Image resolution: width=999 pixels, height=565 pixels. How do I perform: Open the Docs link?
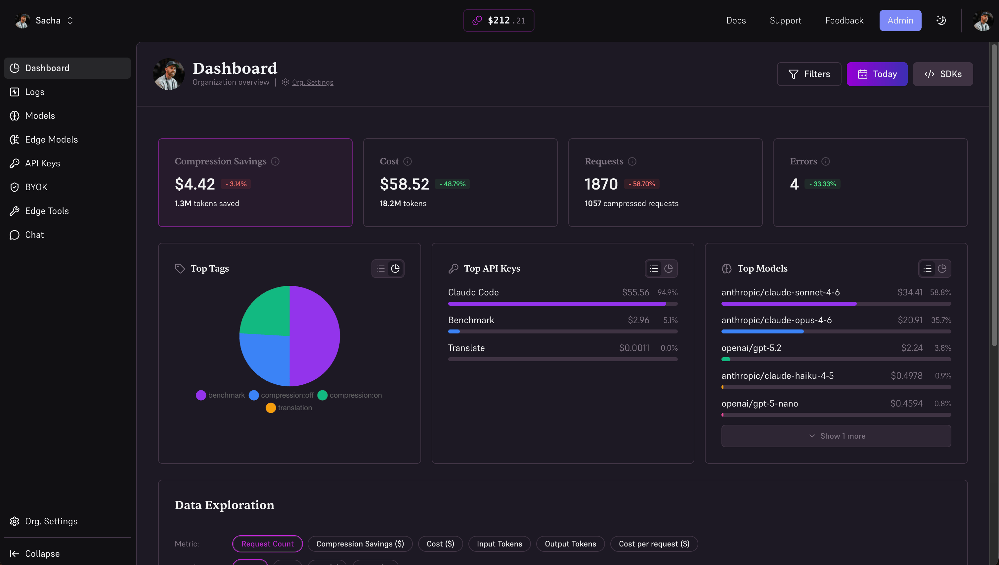click(x=736, y=20)
